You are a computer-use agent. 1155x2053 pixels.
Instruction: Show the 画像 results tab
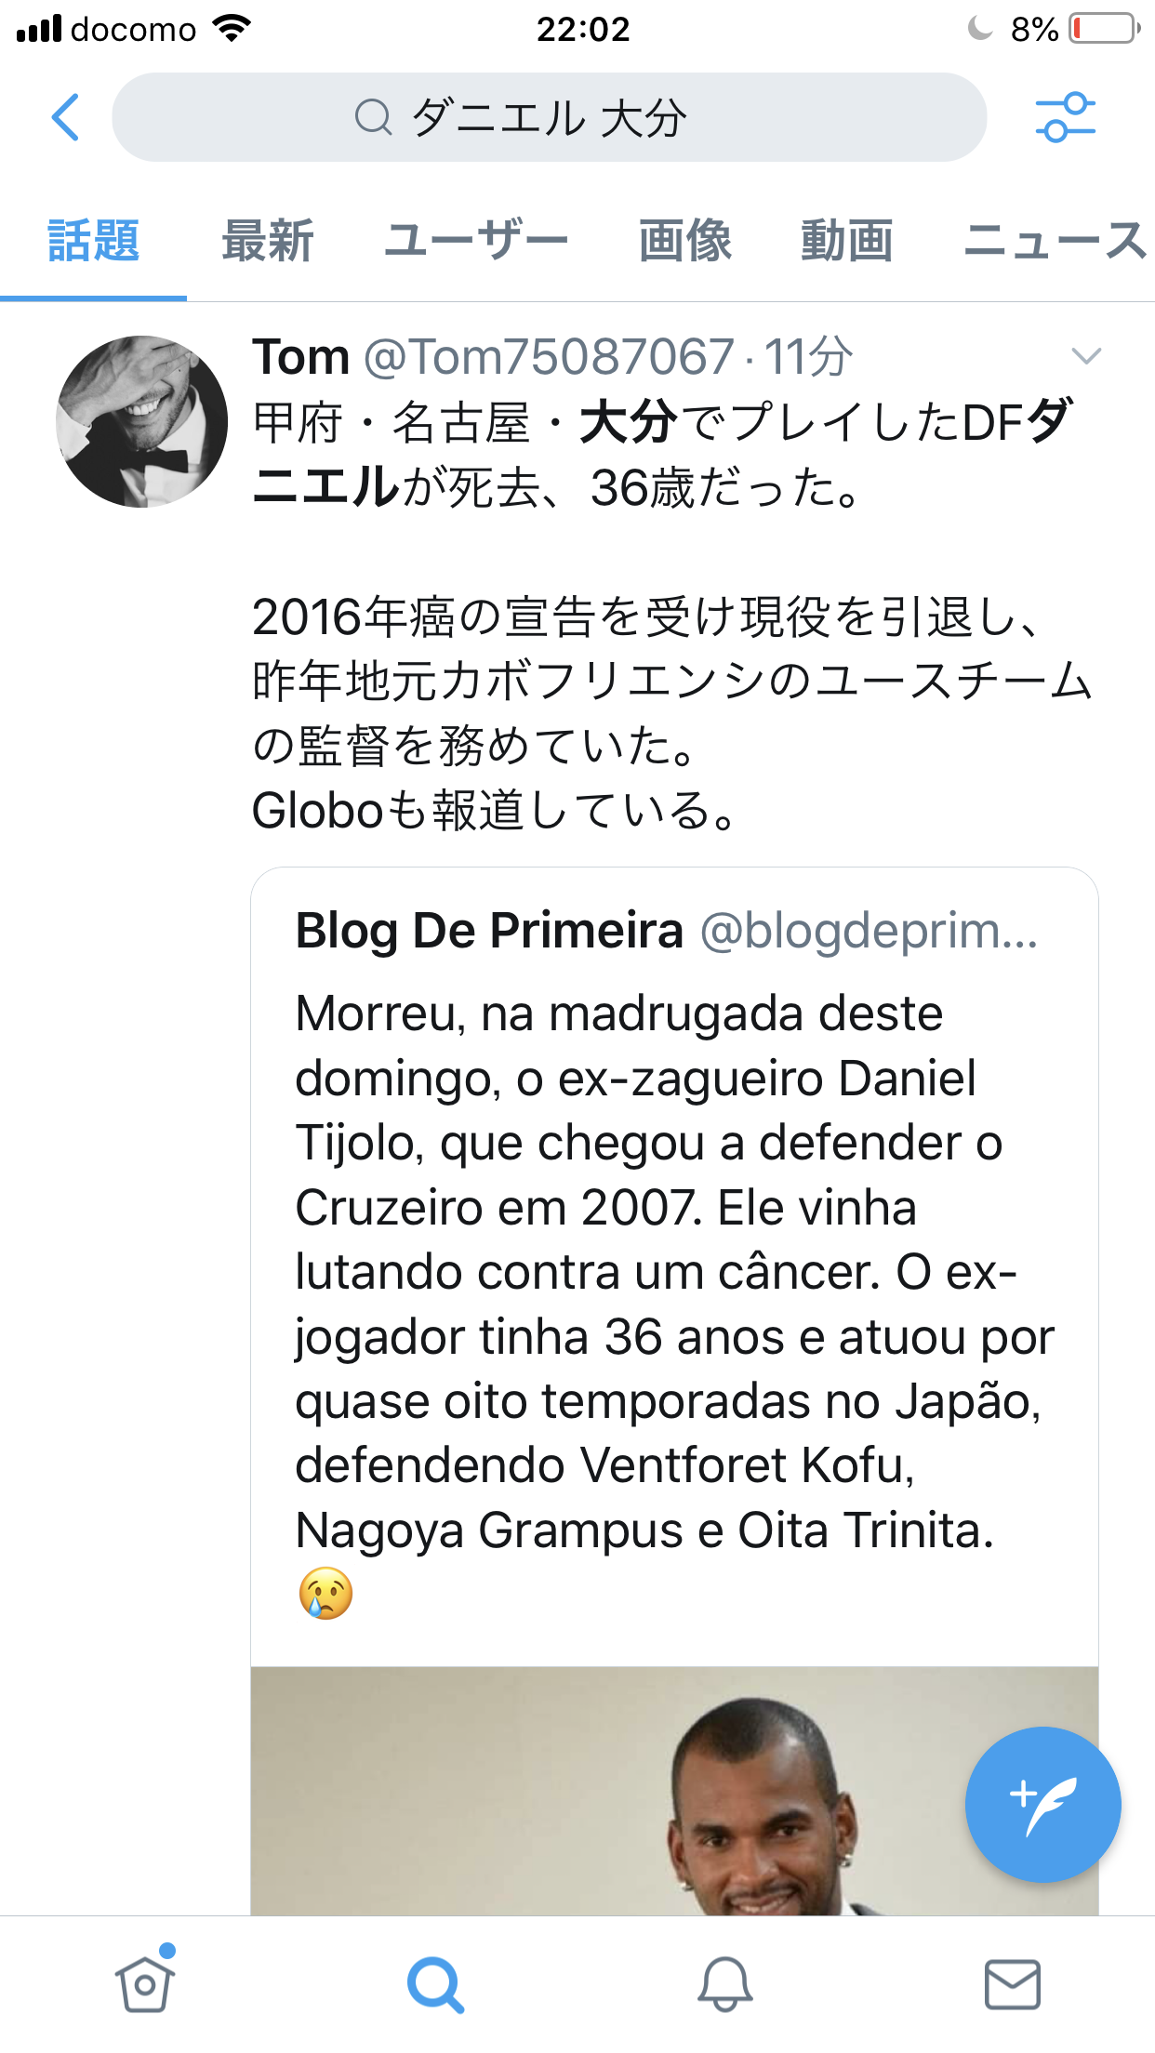click(685, 241)
